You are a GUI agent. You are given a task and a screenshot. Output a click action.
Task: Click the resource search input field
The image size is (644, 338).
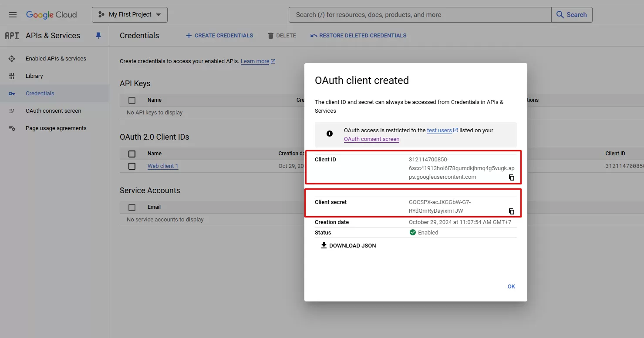(420, 15)
